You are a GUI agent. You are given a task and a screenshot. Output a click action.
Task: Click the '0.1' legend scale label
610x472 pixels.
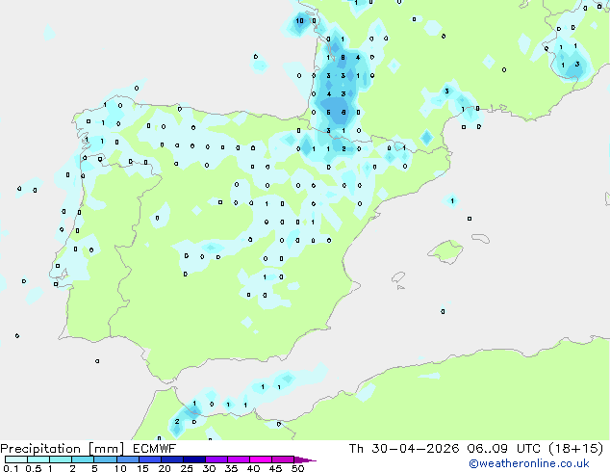[11, 468]
